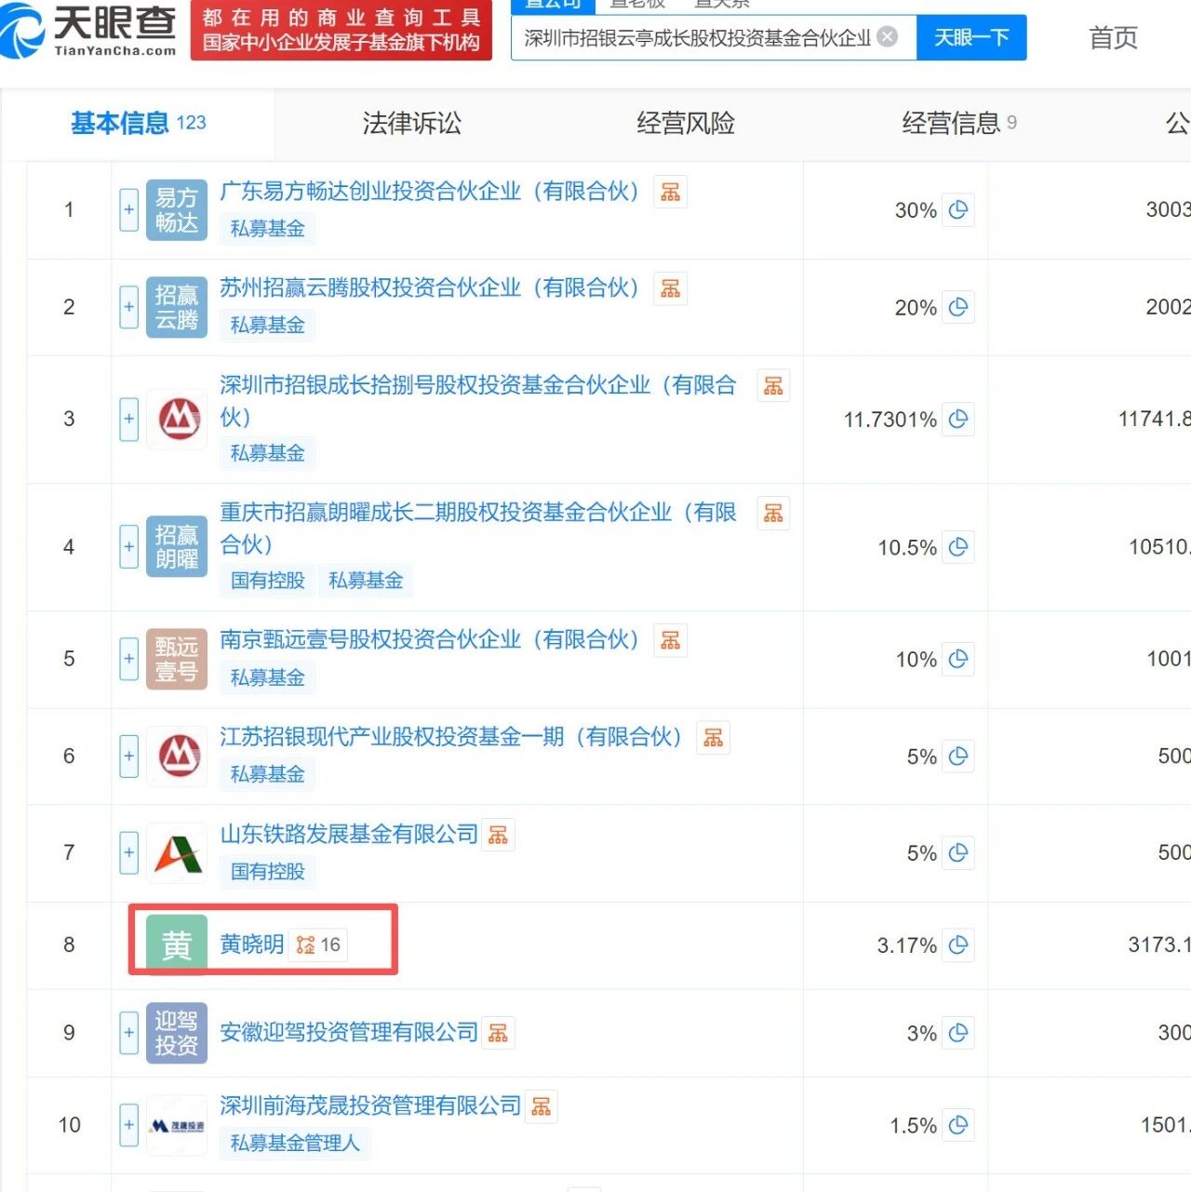View shareholding pie chart for 10% row
This screenshot has height=1192, width=1191.
click(x=958, y=659)
